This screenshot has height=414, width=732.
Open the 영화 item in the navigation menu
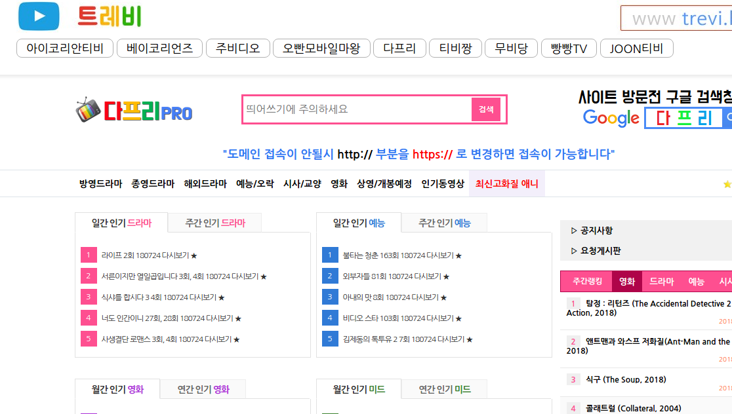click(339, 183)
